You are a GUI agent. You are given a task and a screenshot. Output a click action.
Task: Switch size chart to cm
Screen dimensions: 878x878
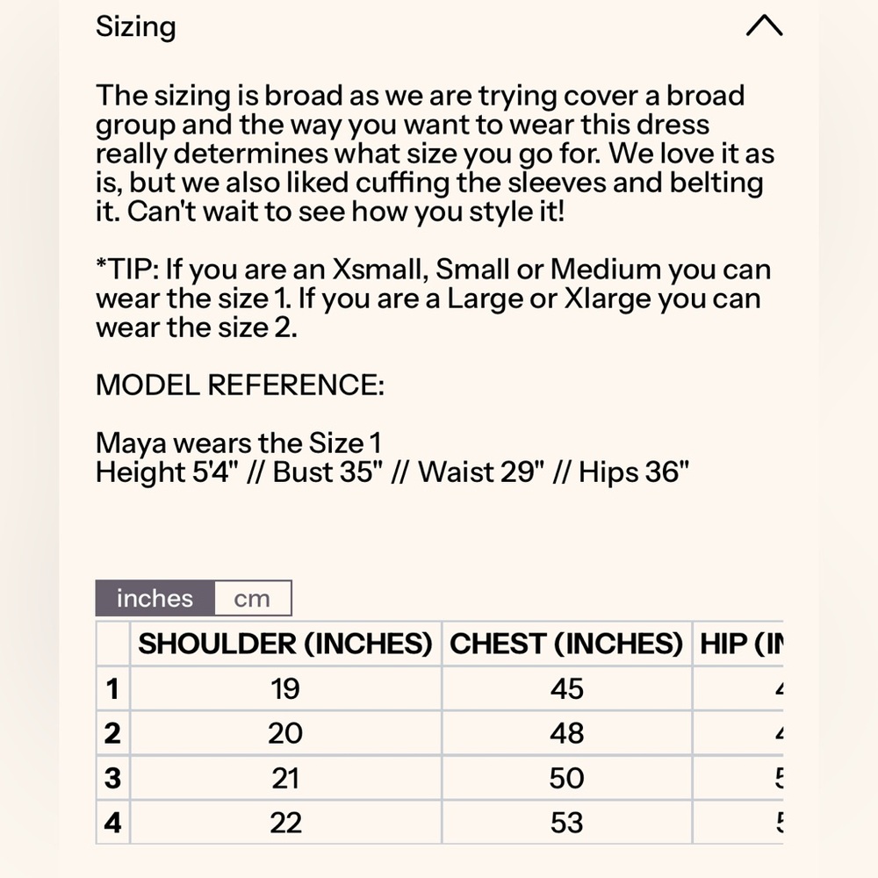click(x=253, y=599)
